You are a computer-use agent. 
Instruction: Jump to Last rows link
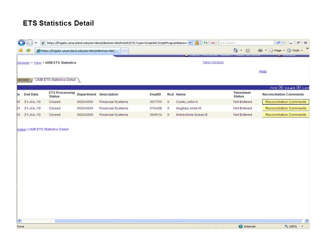point(306,88)
